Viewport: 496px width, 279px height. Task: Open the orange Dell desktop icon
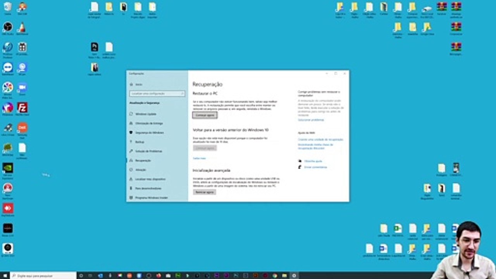[22, 128]
